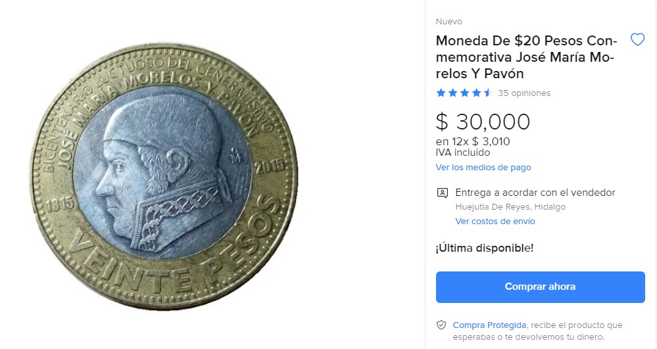This screenshot has height=349, width=657.
Task: Click the product title Moneda De $20 Pesos
Action: coord(526,57)
